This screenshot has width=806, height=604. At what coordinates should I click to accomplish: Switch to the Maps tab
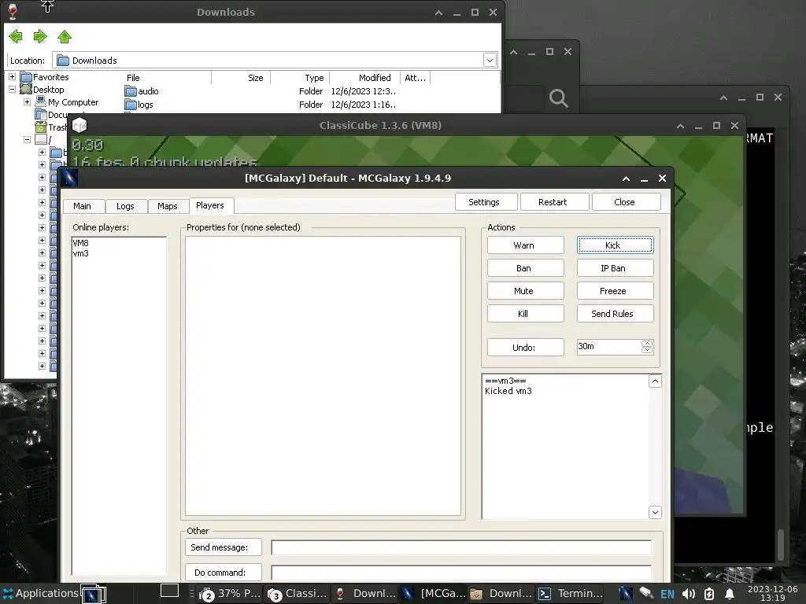click(168, 206)
